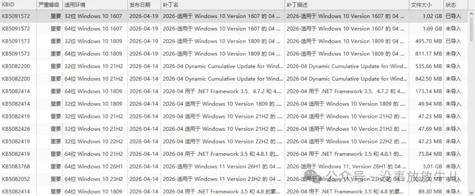Click the 补丁描述 cell in the 75.84 MB row
475x196 pixels.
[347, 154]
